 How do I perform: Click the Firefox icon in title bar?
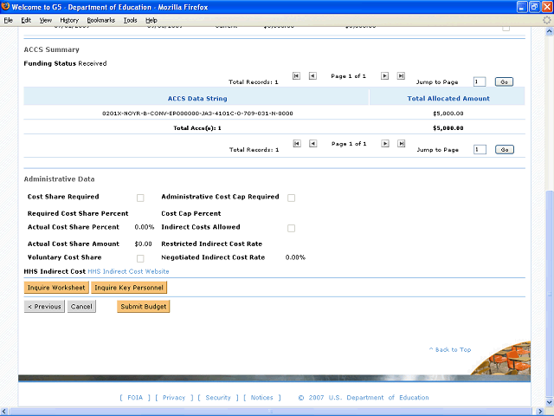pos(5,7)
